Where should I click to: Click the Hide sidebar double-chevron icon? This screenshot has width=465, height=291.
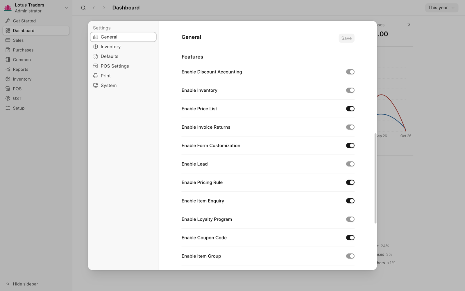tap(8, 284)
